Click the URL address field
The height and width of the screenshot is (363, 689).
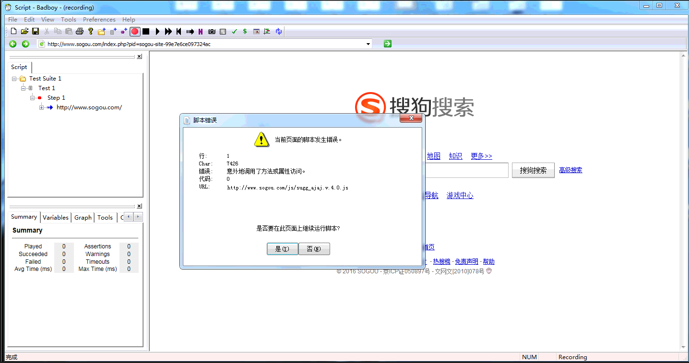coord(205,44)
